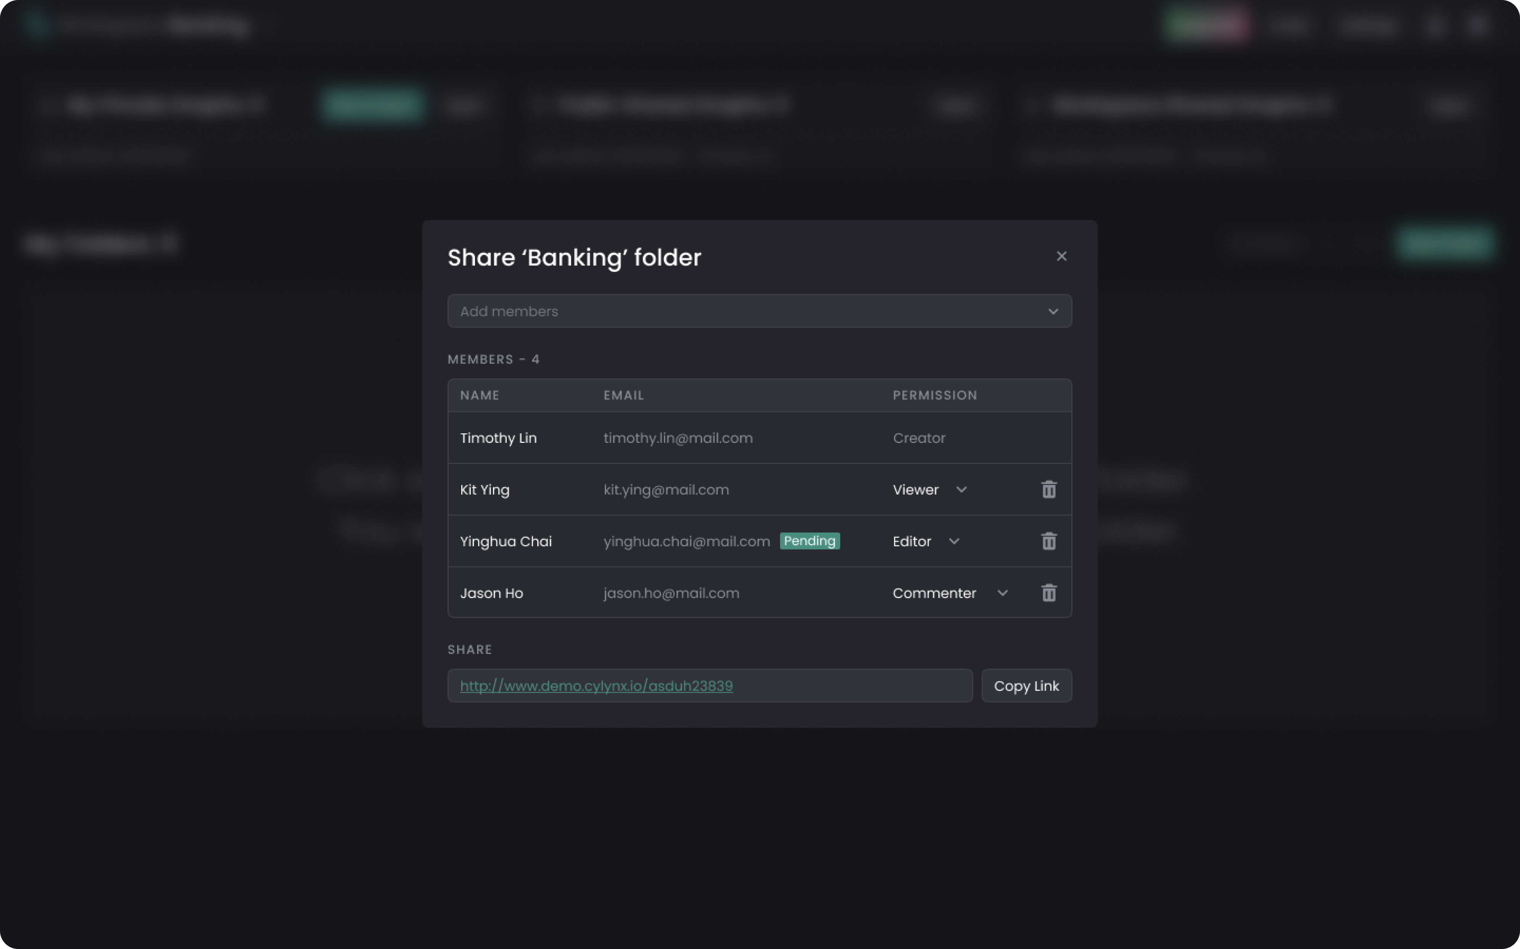Open Kit Ying's Viewer permission dropdown
Image resolution: width=1520 pixels, height=949 pixels.
[x=929, y=489]
